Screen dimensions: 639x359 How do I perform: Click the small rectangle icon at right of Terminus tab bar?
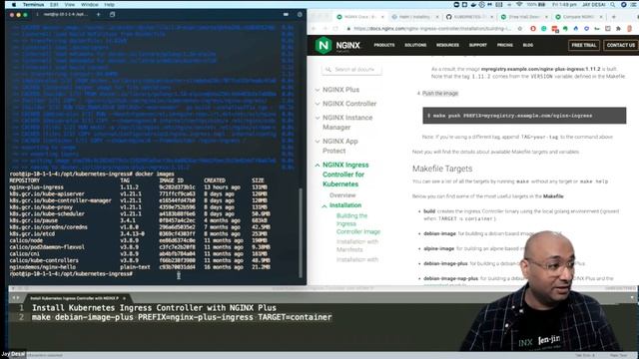pyautogui.click(x=287, y=14)
